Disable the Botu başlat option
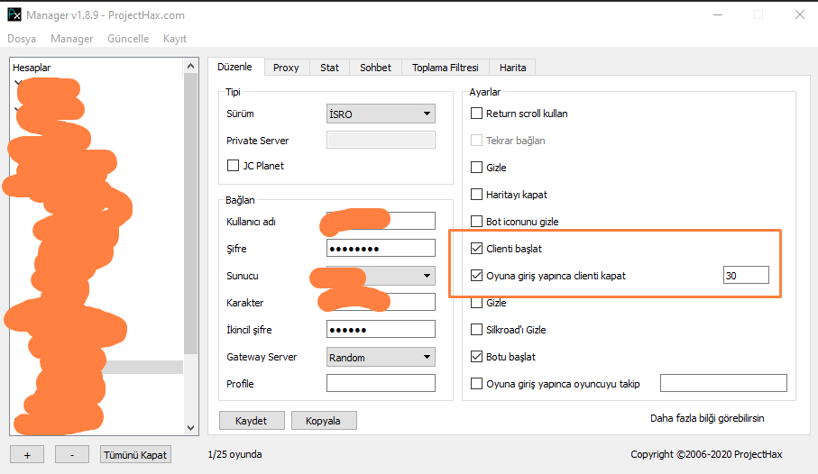The image size is (818, 474). pyautogui.click(x=478, y=357)
